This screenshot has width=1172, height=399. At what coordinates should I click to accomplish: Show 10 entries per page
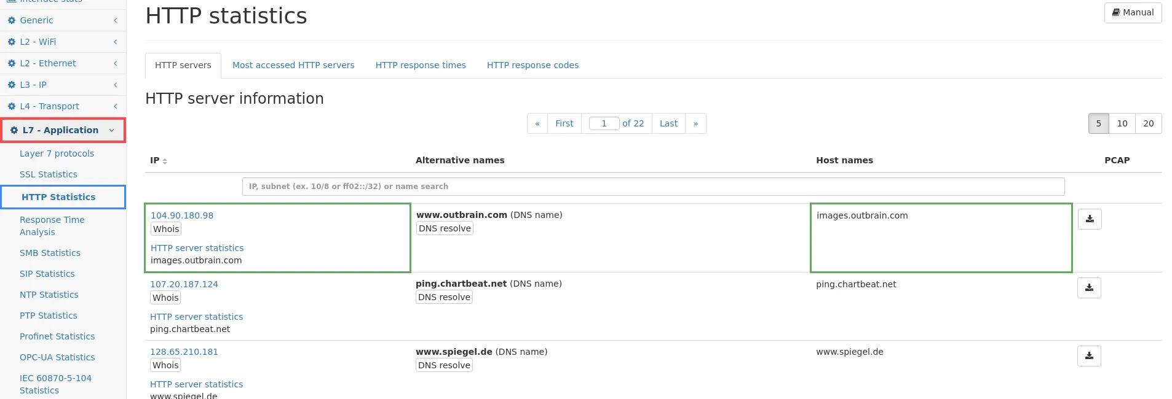(1122, 123)
